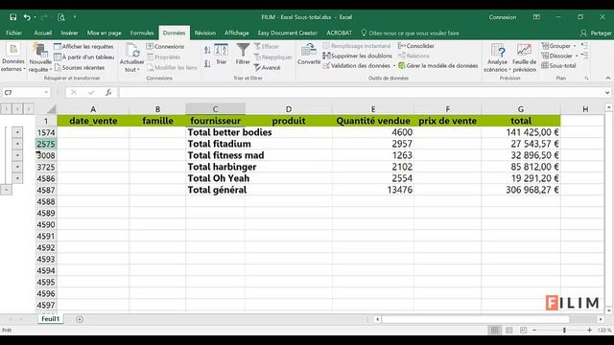The width and height of the screenshot is (614, 345).
Task: Switch to the Formules tab
Action: pyautogui.click(x=142, y=33)
